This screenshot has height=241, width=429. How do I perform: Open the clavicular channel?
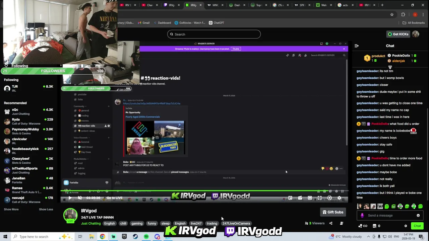pos(28,141)
